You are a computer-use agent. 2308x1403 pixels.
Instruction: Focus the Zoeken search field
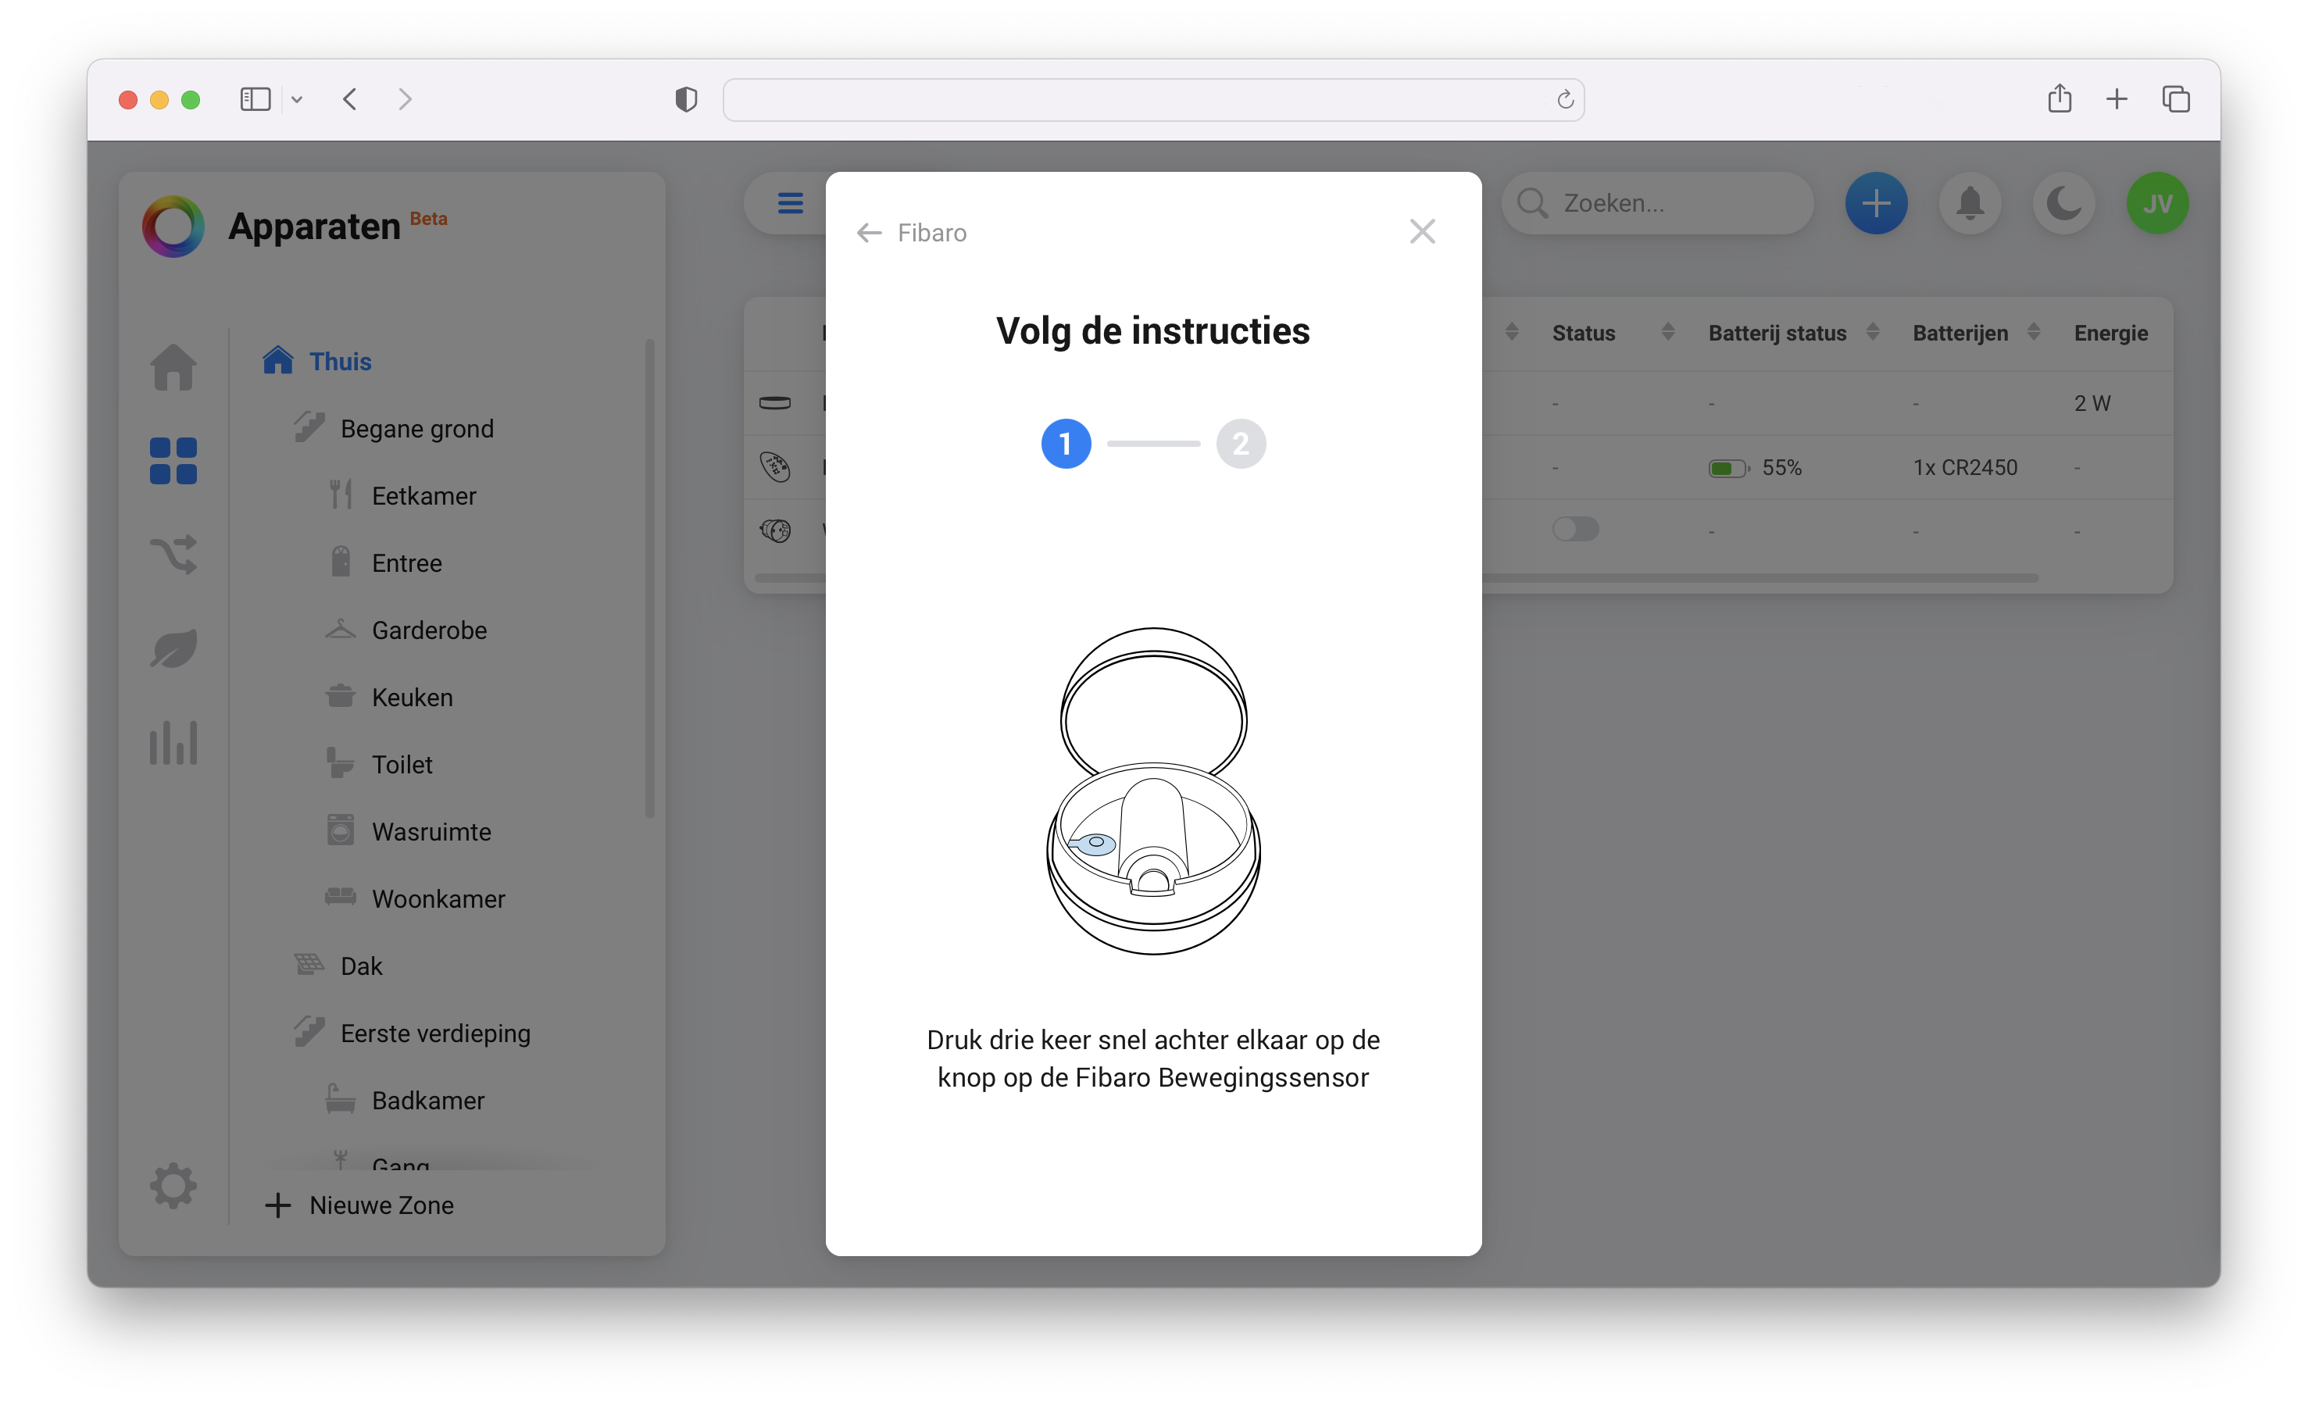point(1658,202)
